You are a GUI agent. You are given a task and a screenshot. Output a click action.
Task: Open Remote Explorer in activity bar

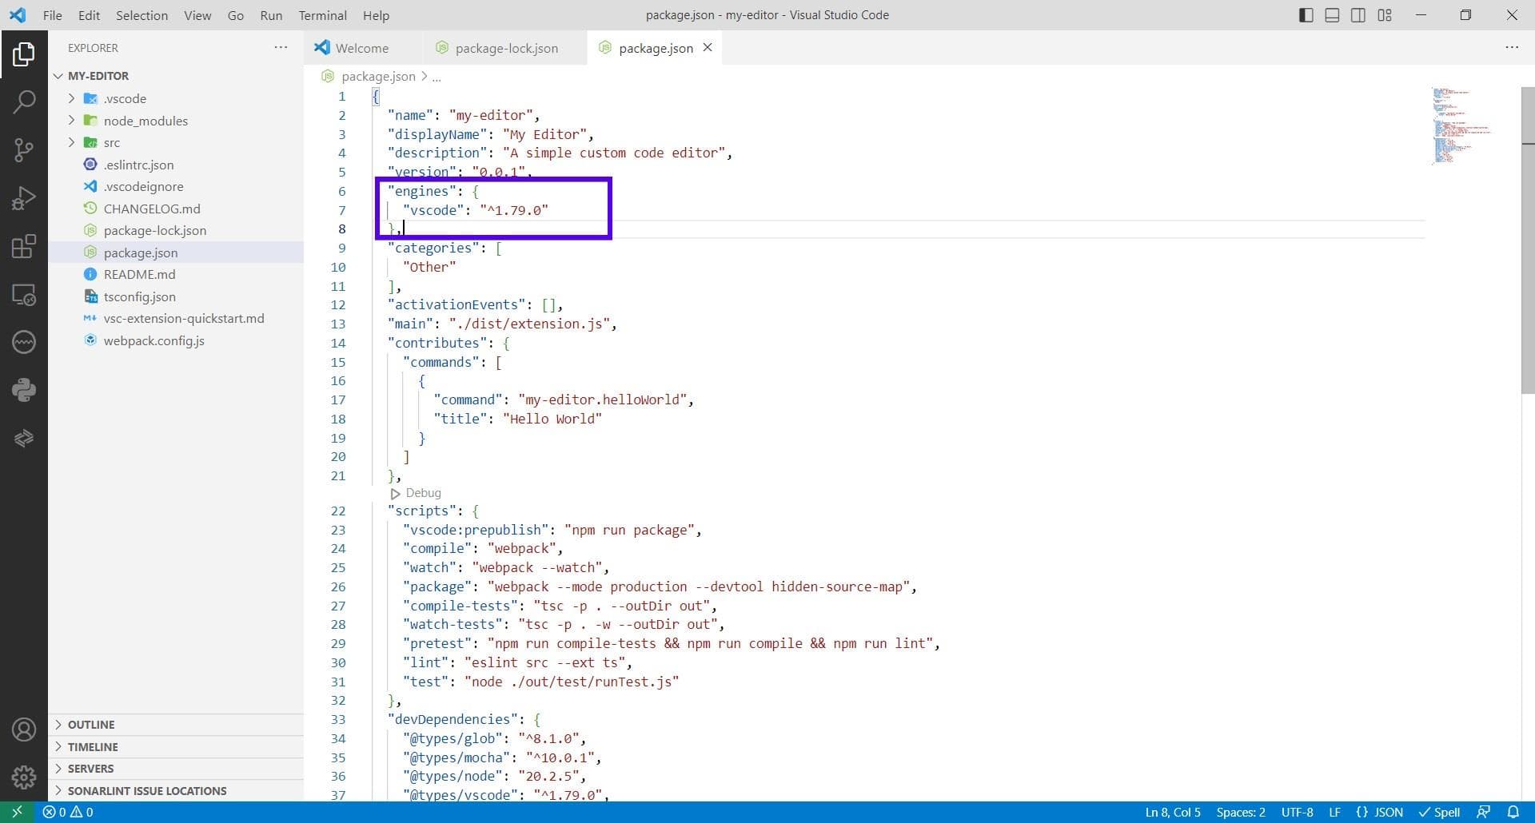tap(24, 295)
